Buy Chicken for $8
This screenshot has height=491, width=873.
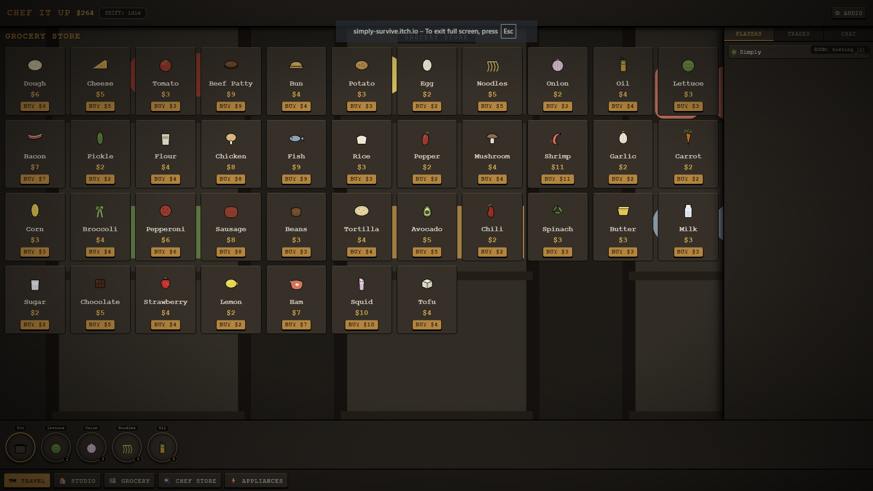231,179
